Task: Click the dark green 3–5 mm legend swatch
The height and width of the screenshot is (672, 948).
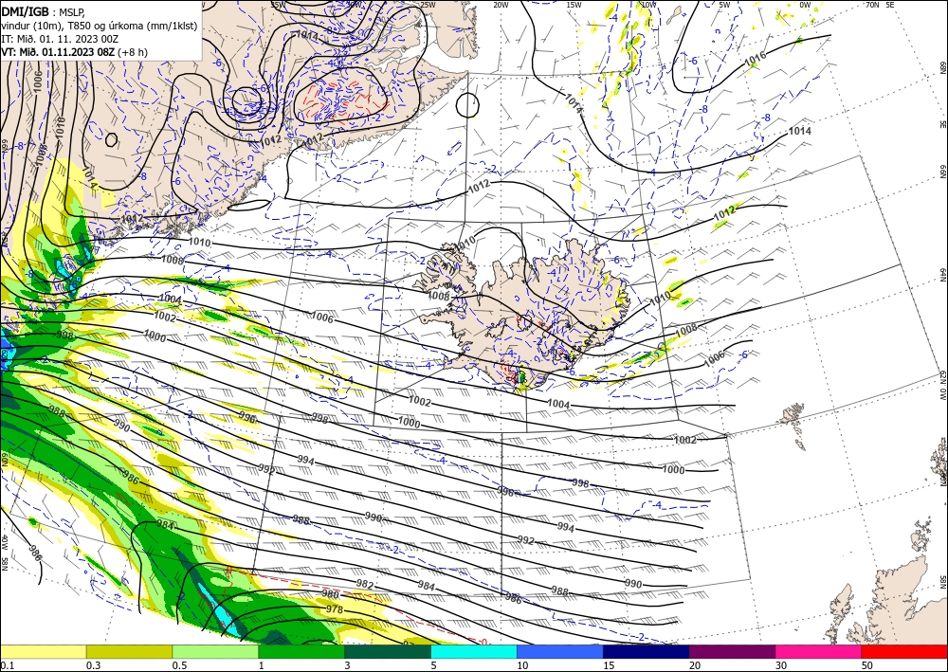Action: pyautogui.click(x=388, y=651)
